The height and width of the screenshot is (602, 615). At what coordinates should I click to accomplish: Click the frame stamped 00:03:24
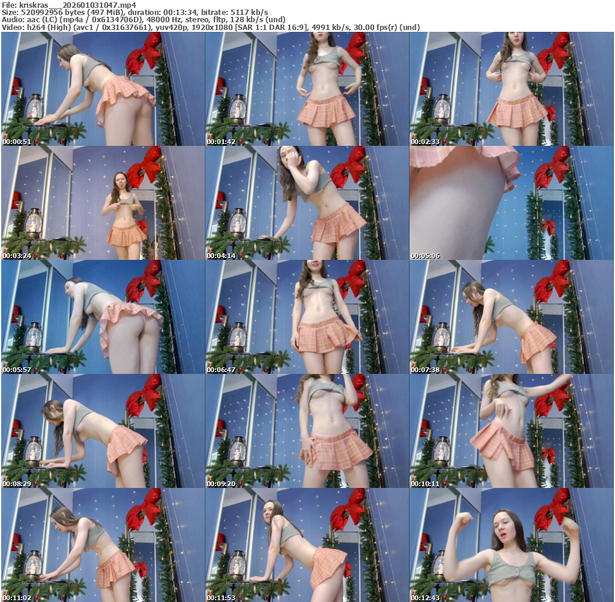pyautogui.click(x=103, y=203)
